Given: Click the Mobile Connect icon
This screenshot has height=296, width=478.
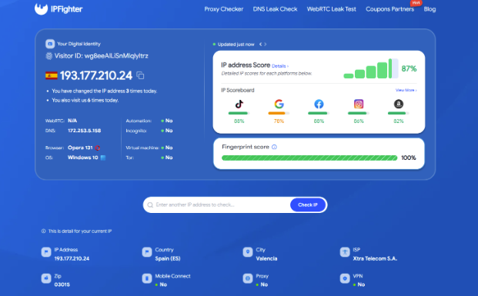Looking at the screenshot, I should [x=147, y=278].
